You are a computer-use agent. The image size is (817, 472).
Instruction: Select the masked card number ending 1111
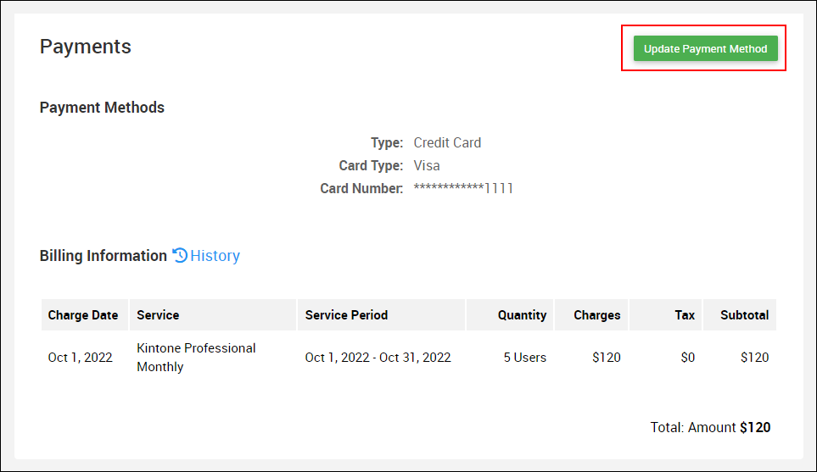(463, 188)
